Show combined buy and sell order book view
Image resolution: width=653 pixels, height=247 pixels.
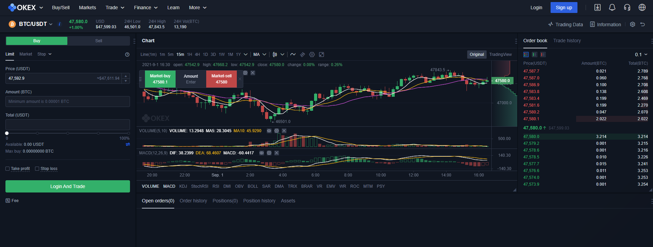coord(526,55)
